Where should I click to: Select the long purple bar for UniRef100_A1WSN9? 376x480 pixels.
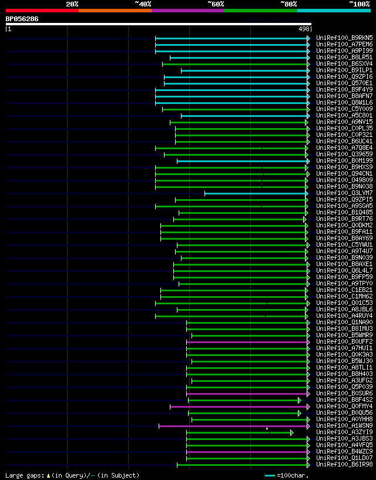(x=234, y=426)
